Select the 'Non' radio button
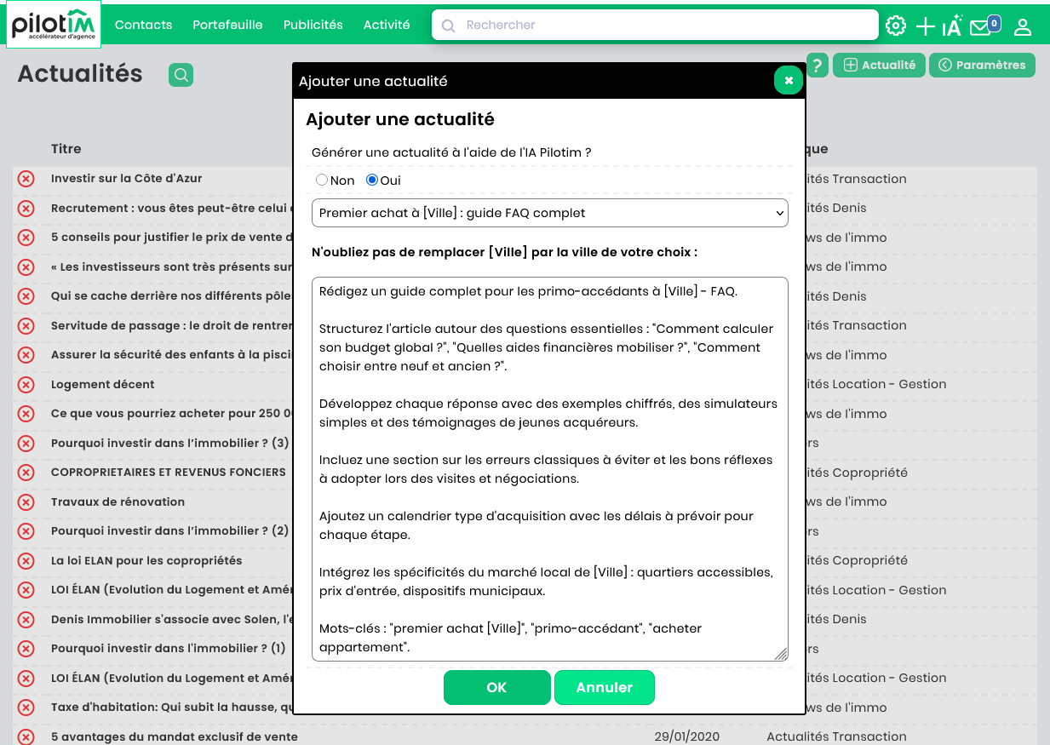 322,181
